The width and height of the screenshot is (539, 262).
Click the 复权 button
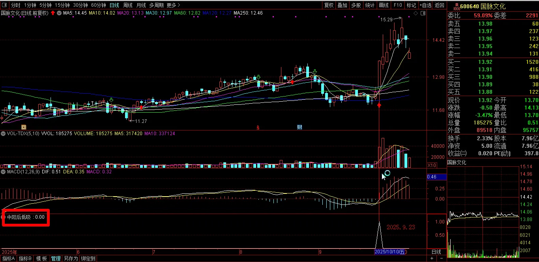[329, 5]
